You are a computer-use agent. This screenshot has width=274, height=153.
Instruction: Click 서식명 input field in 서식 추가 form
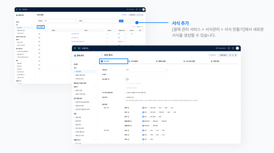coord(146,75)
